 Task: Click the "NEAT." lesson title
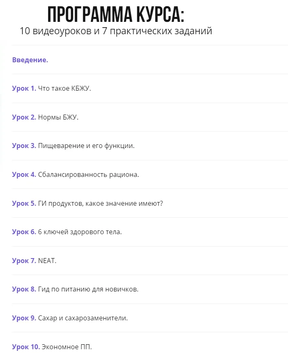47,261
